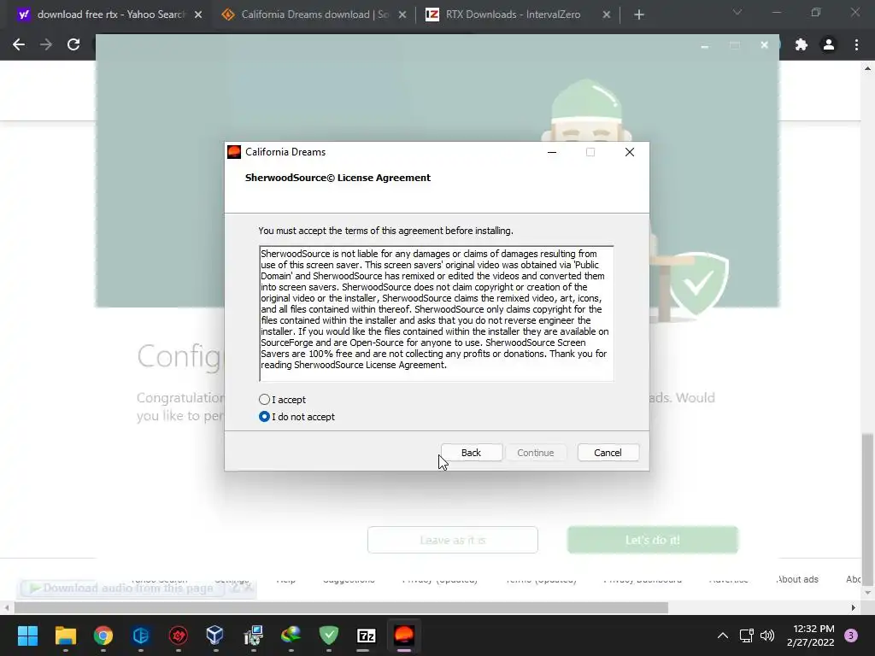Click the scroll-right arrow of horizontal scrollbar
875x656 pixels.
point(854,607)
